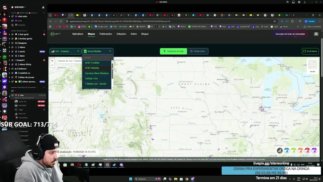The width and height of the screenshot is (323, 182).
Task: Click the nPerf logo in the header
Action: click(x=55, y=34)
